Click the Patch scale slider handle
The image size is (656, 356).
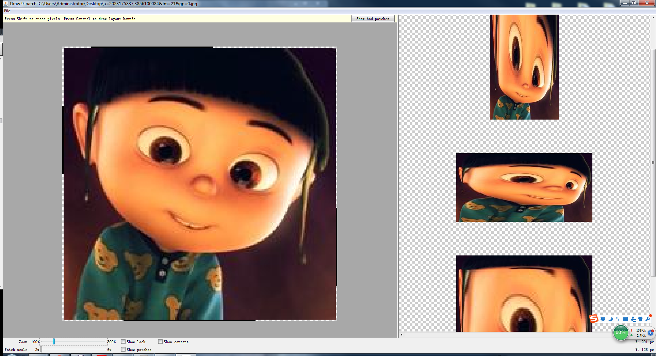pos(41,350)
